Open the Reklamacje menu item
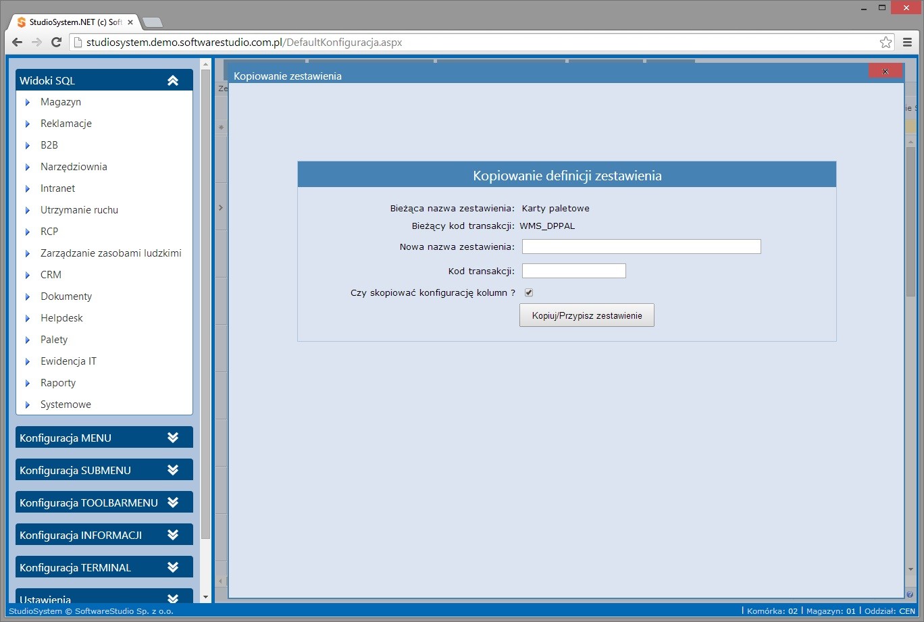 (x=66, y=124)
